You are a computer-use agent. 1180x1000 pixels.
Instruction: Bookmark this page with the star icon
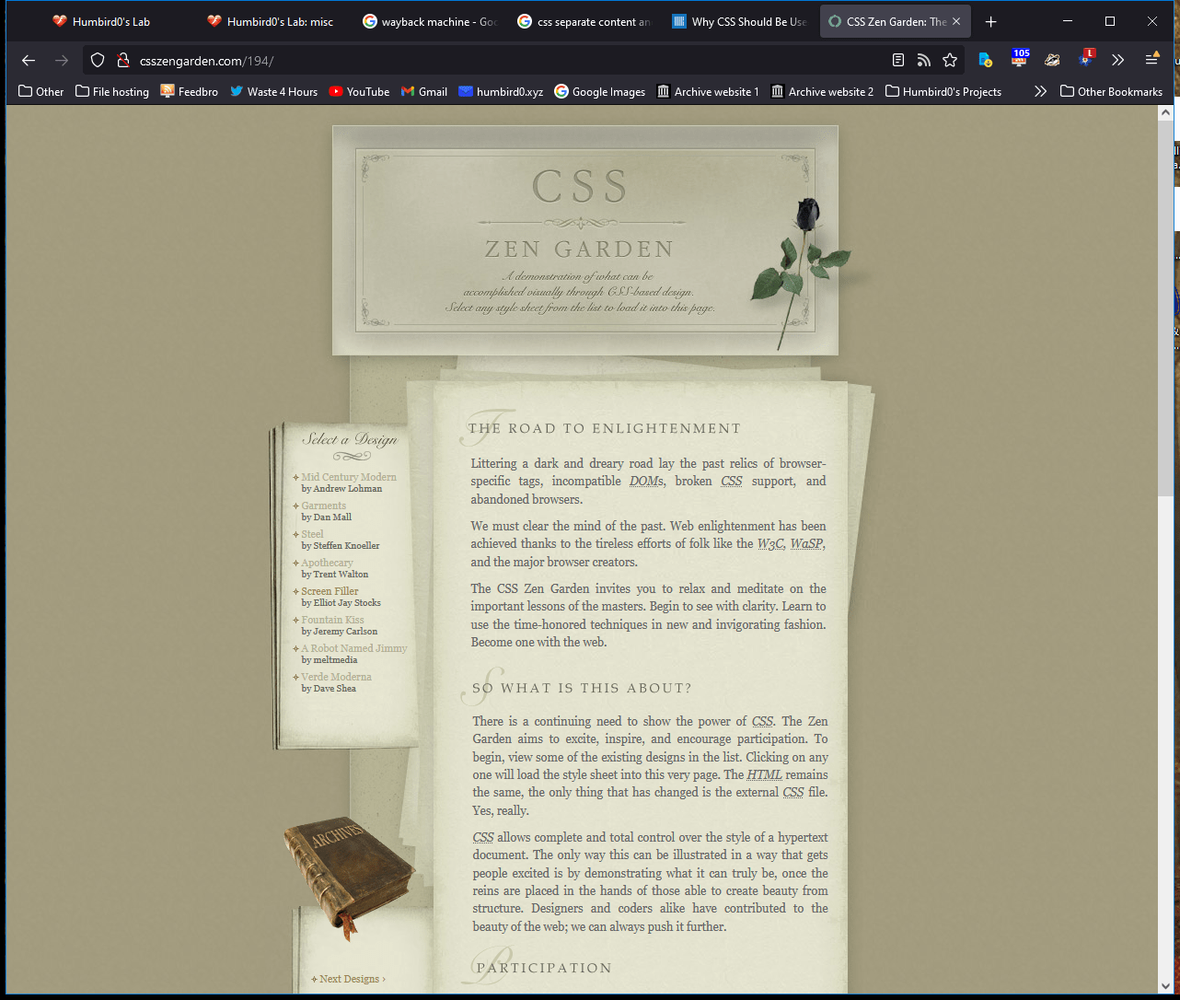950,61
